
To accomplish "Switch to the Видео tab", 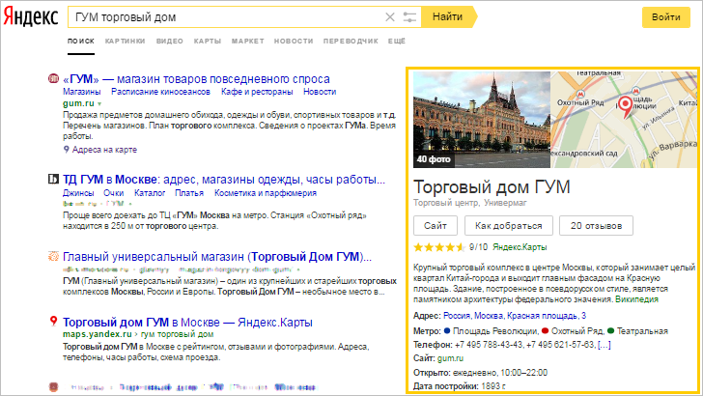I will [x=170, y=42].
